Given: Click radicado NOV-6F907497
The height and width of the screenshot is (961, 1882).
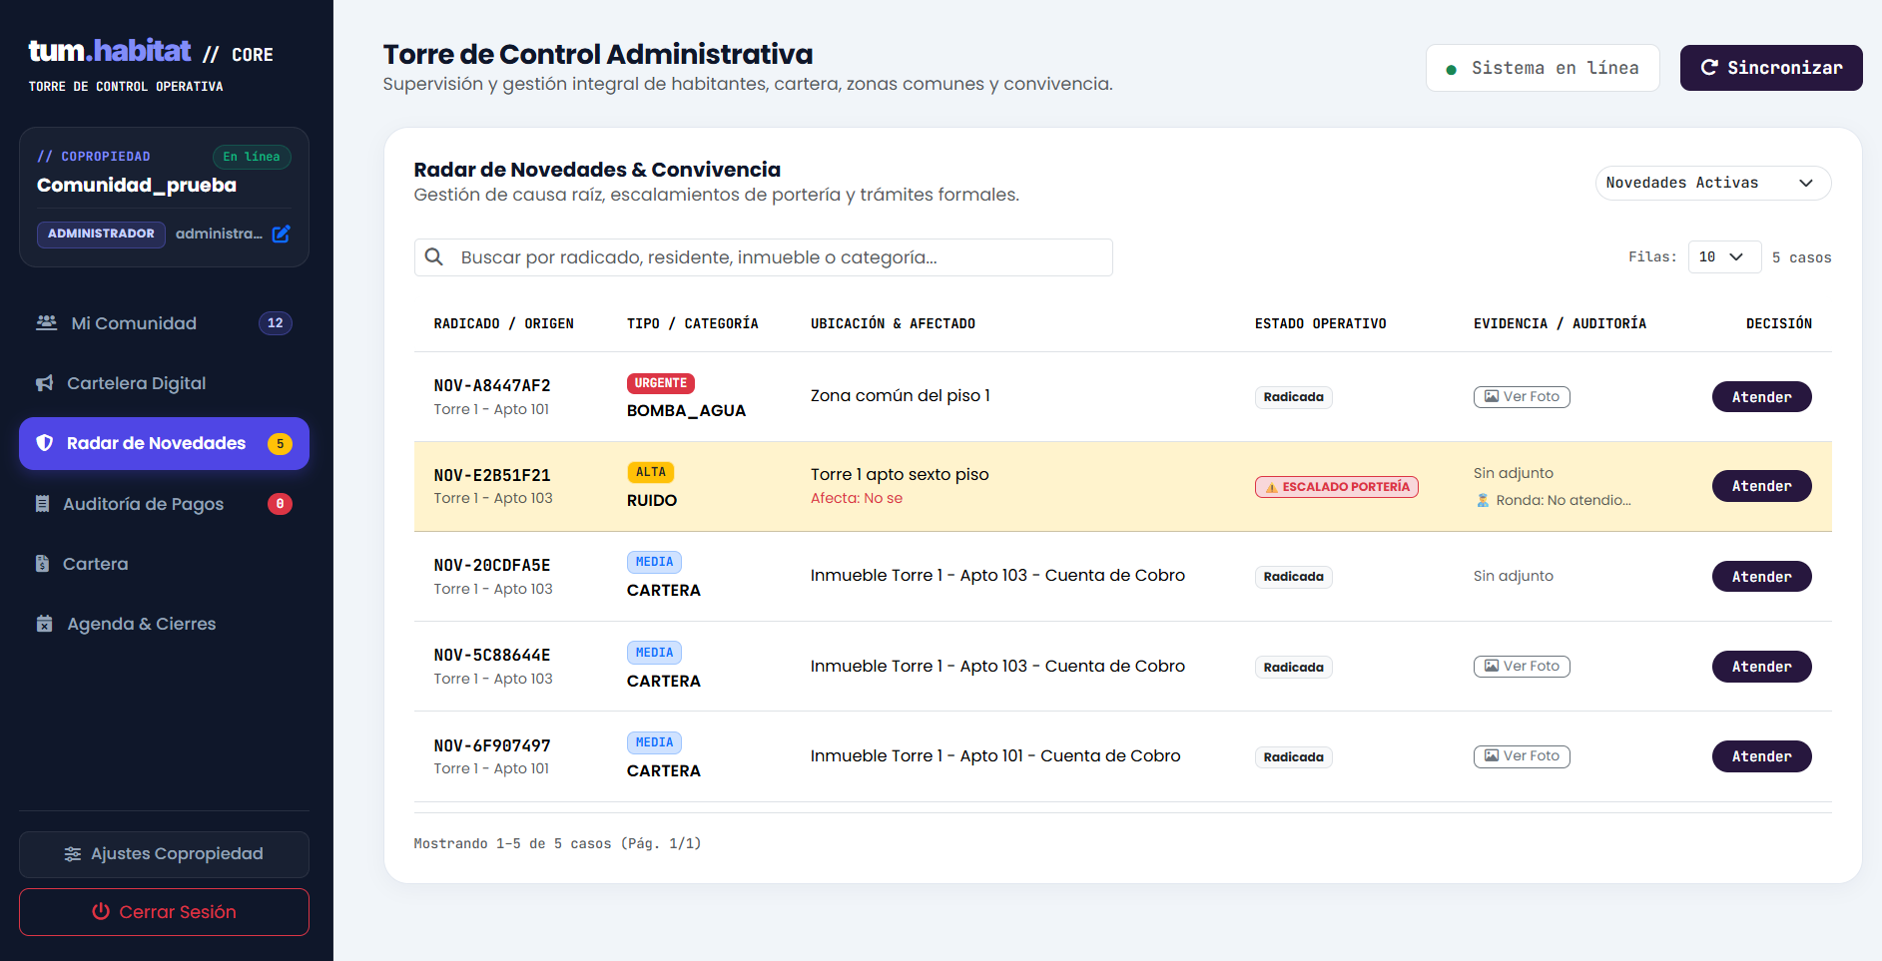Looking at the screenshot, I should pyautogui.click(x=492, y=745).
